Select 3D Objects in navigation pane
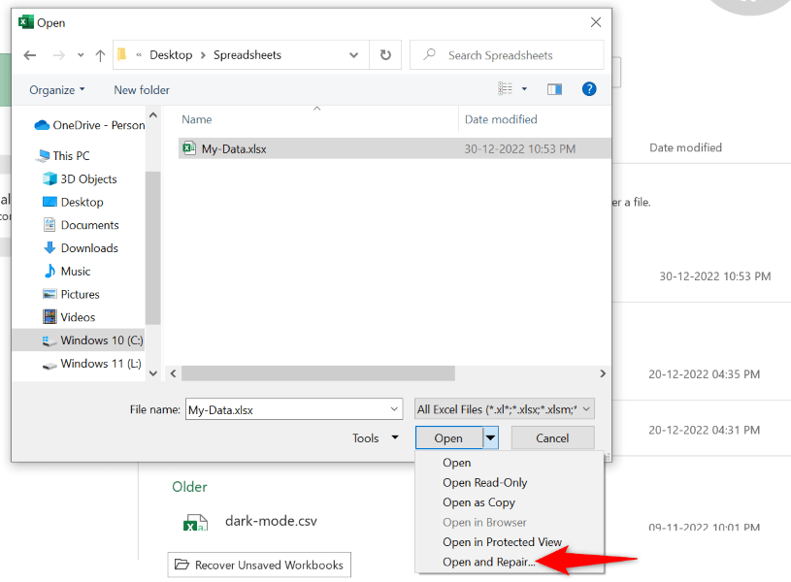This screenshot has height=582, width=791. coord(88,178)
